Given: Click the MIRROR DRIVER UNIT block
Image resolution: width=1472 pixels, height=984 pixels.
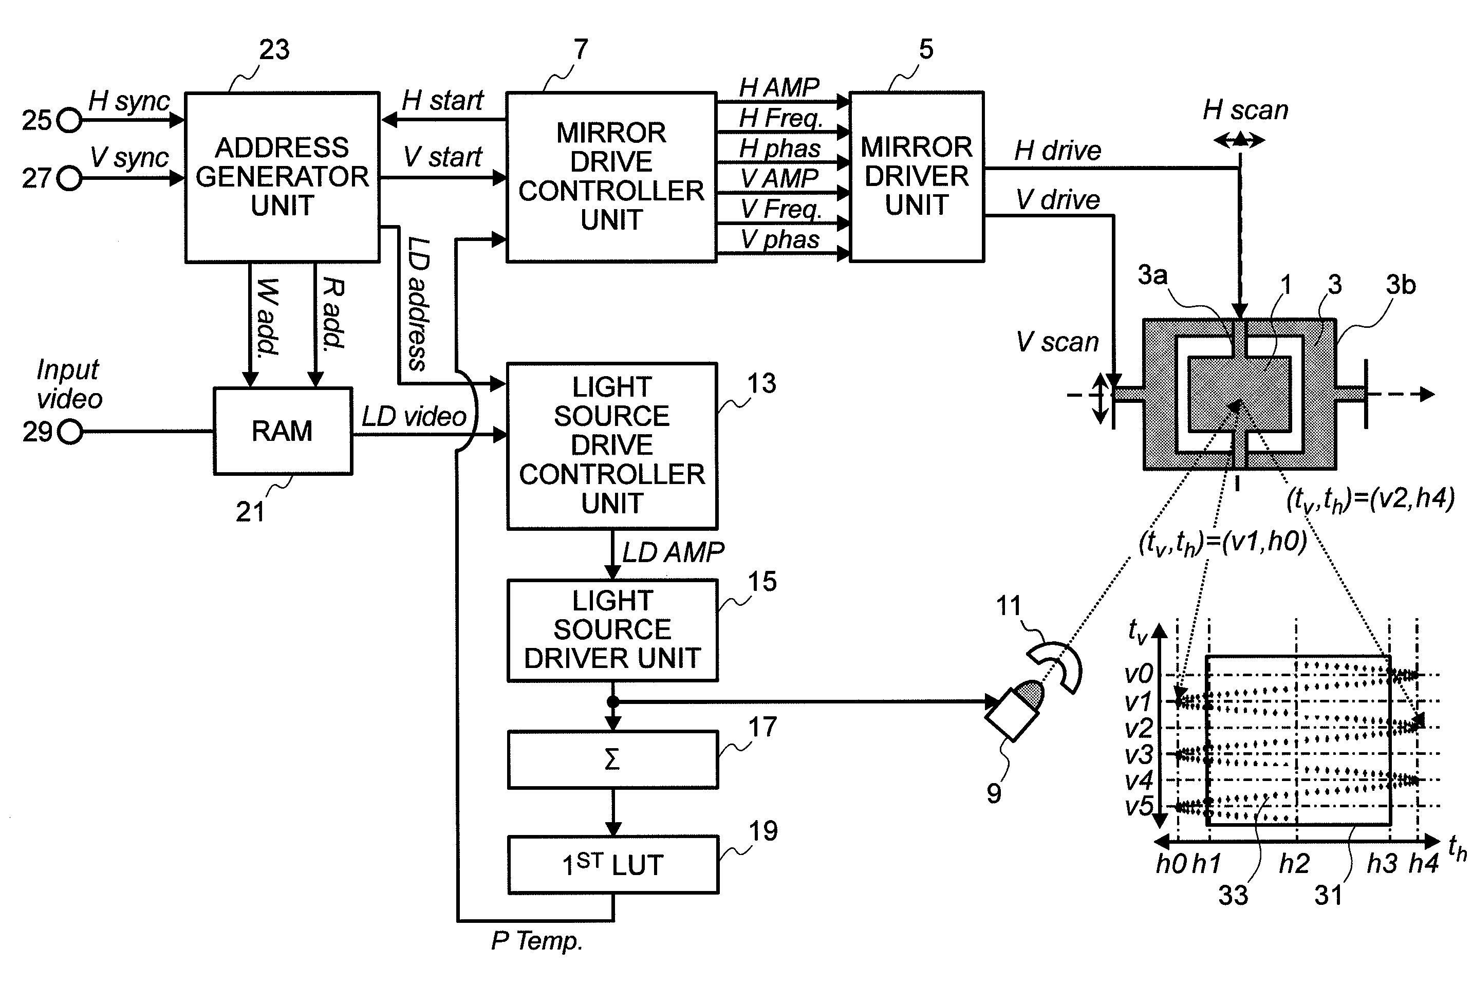Looking at the screenshot, I should point(957,155).
